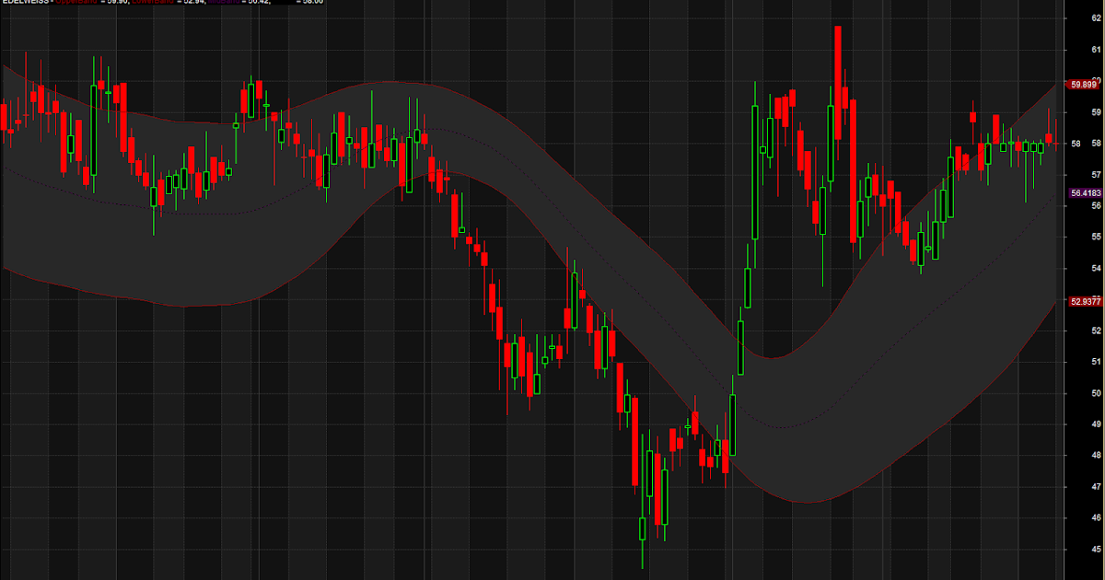Click the 57 price axis label

click(x=1097, y=175)
